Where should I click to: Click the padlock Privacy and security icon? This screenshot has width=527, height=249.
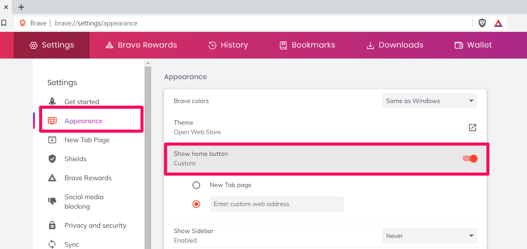click(52, 225)
